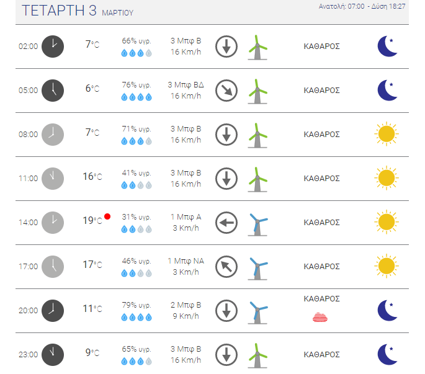
Task: Click the moon icon in the 23:00 row
Action: (387, 355)
